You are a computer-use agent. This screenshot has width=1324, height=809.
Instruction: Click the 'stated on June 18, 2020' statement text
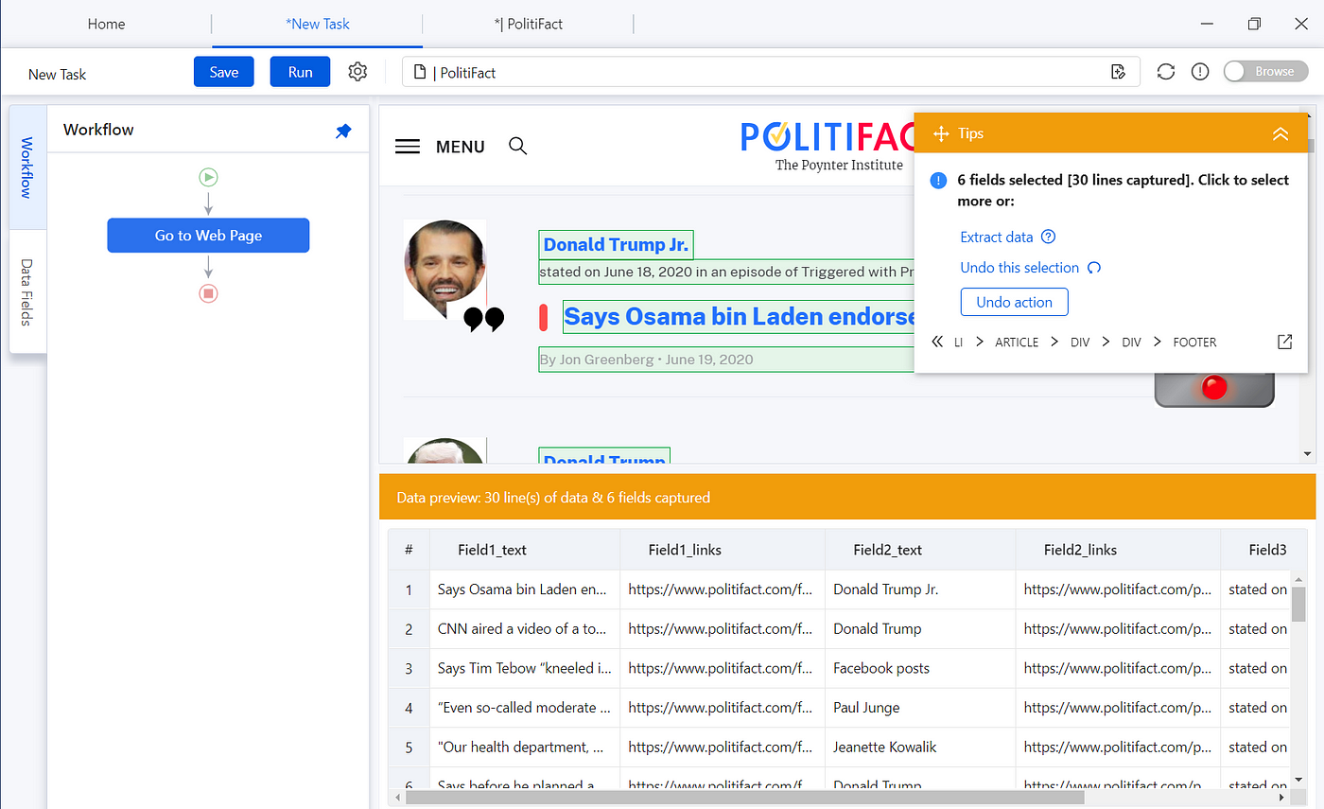pyautogui.click(x=726, y=273)
